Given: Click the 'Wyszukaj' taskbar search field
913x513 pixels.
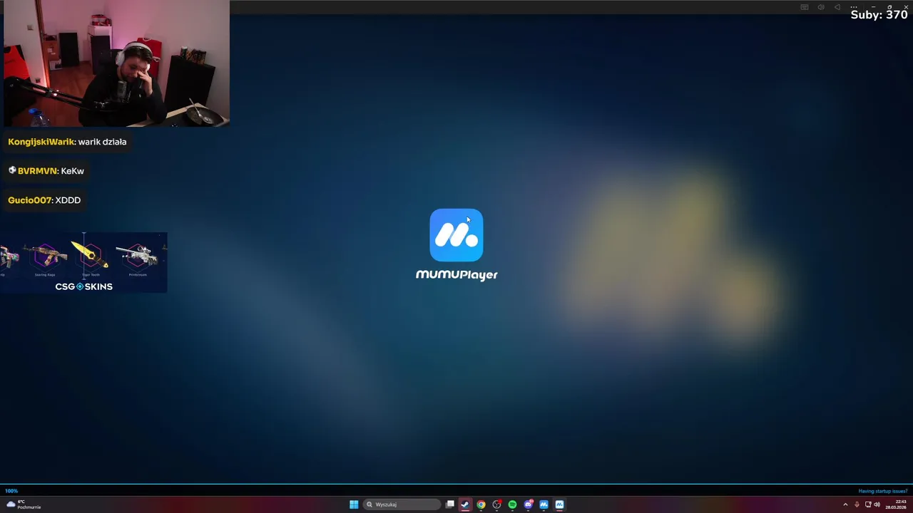Looking at the screenshot, I should click(402, 504).
